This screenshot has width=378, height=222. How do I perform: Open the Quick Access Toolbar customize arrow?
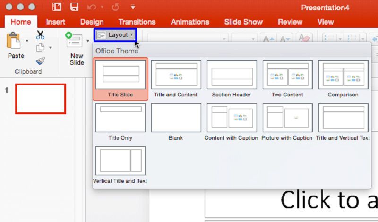pos(133,7)
